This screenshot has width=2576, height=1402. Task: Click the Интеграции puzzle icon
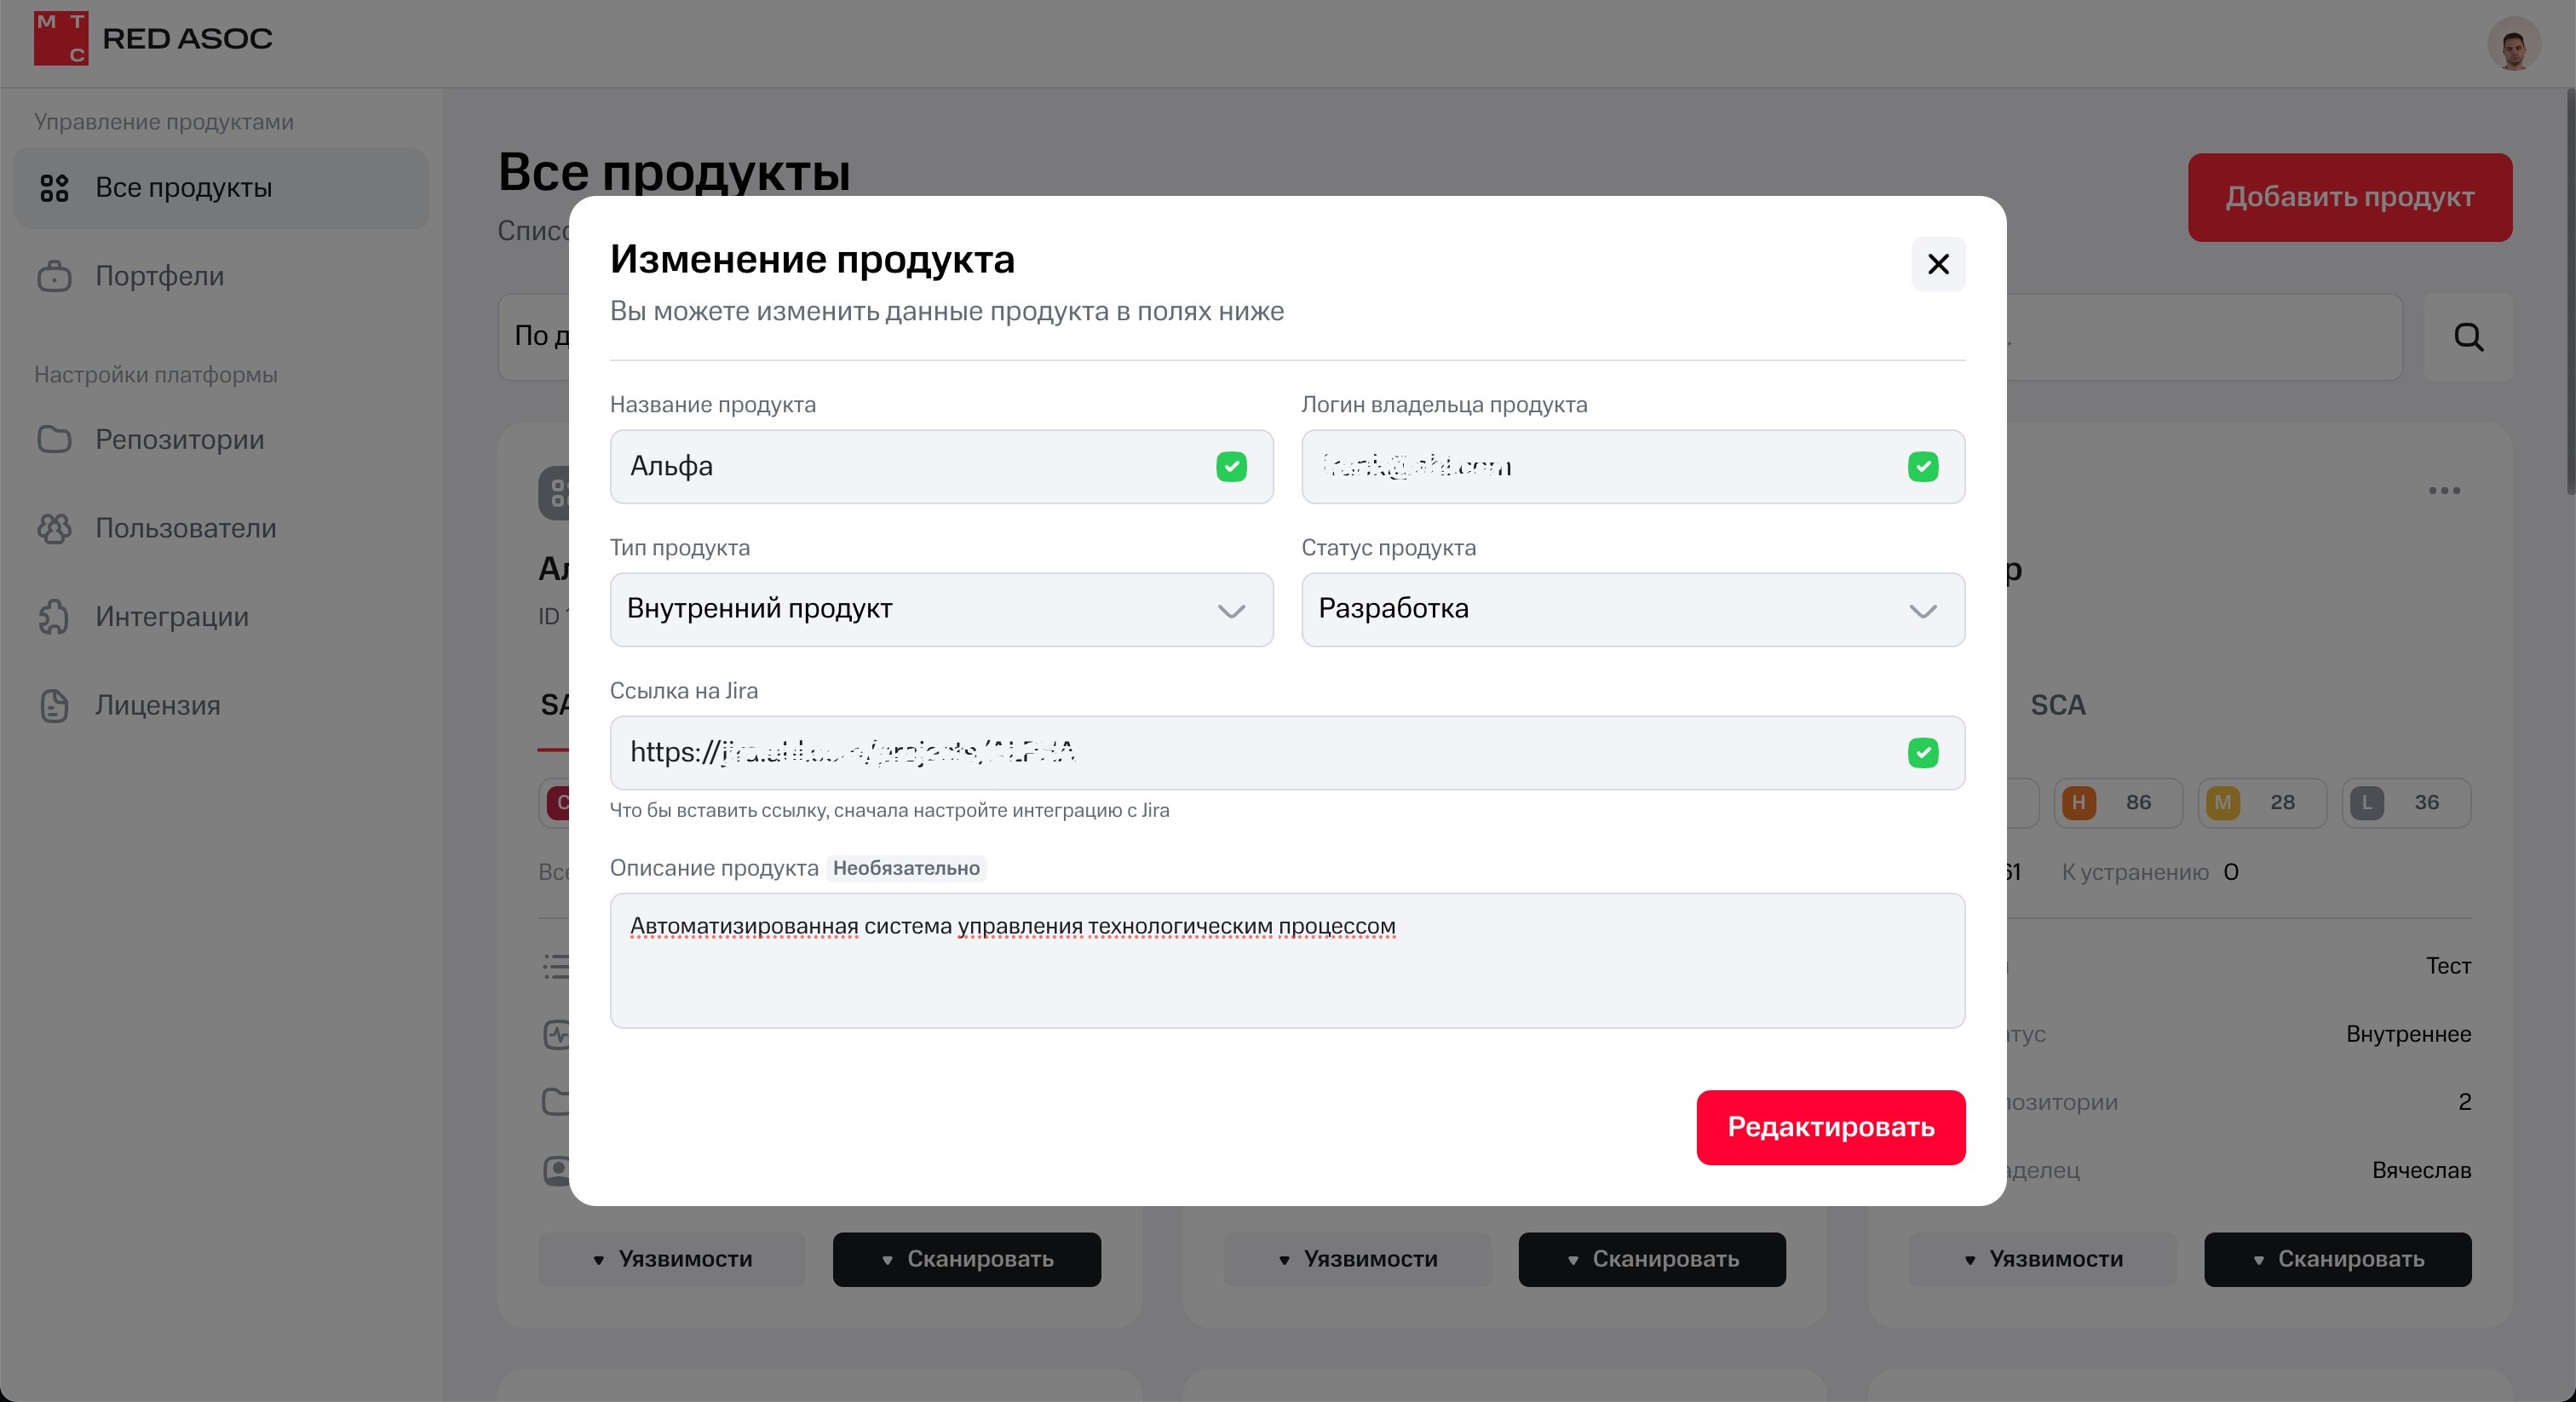pos(54,617)
